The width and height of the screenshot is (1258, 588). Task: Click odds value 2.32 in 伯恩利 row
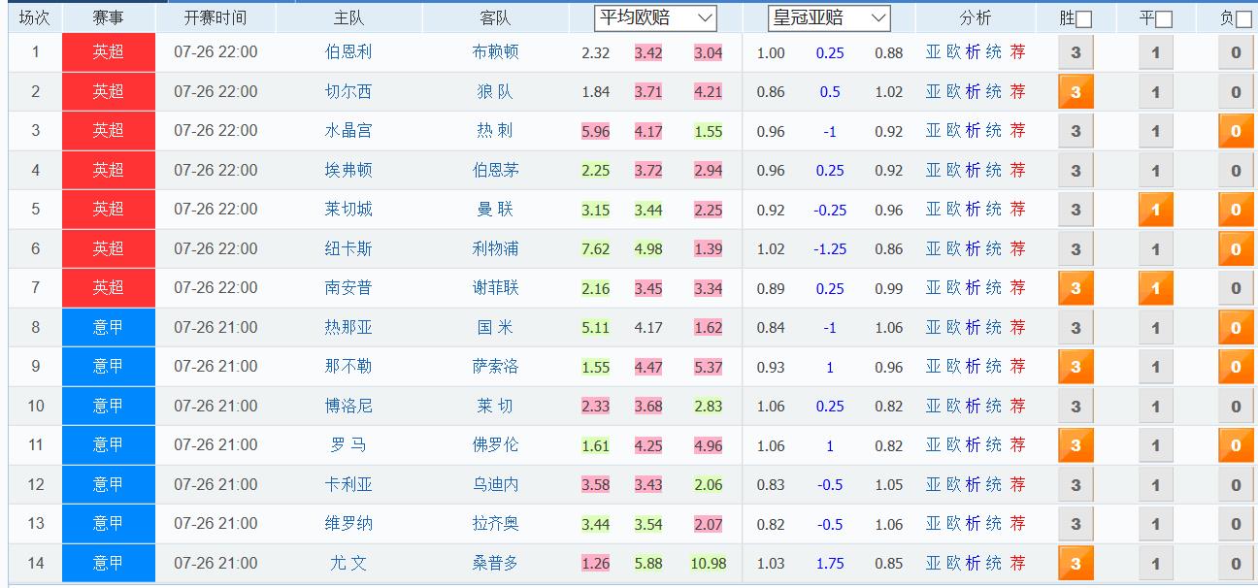pyautogui.click(x=596, y=53)
